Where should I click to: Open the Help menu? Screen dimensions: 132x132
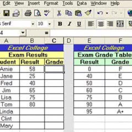point(115,3)
